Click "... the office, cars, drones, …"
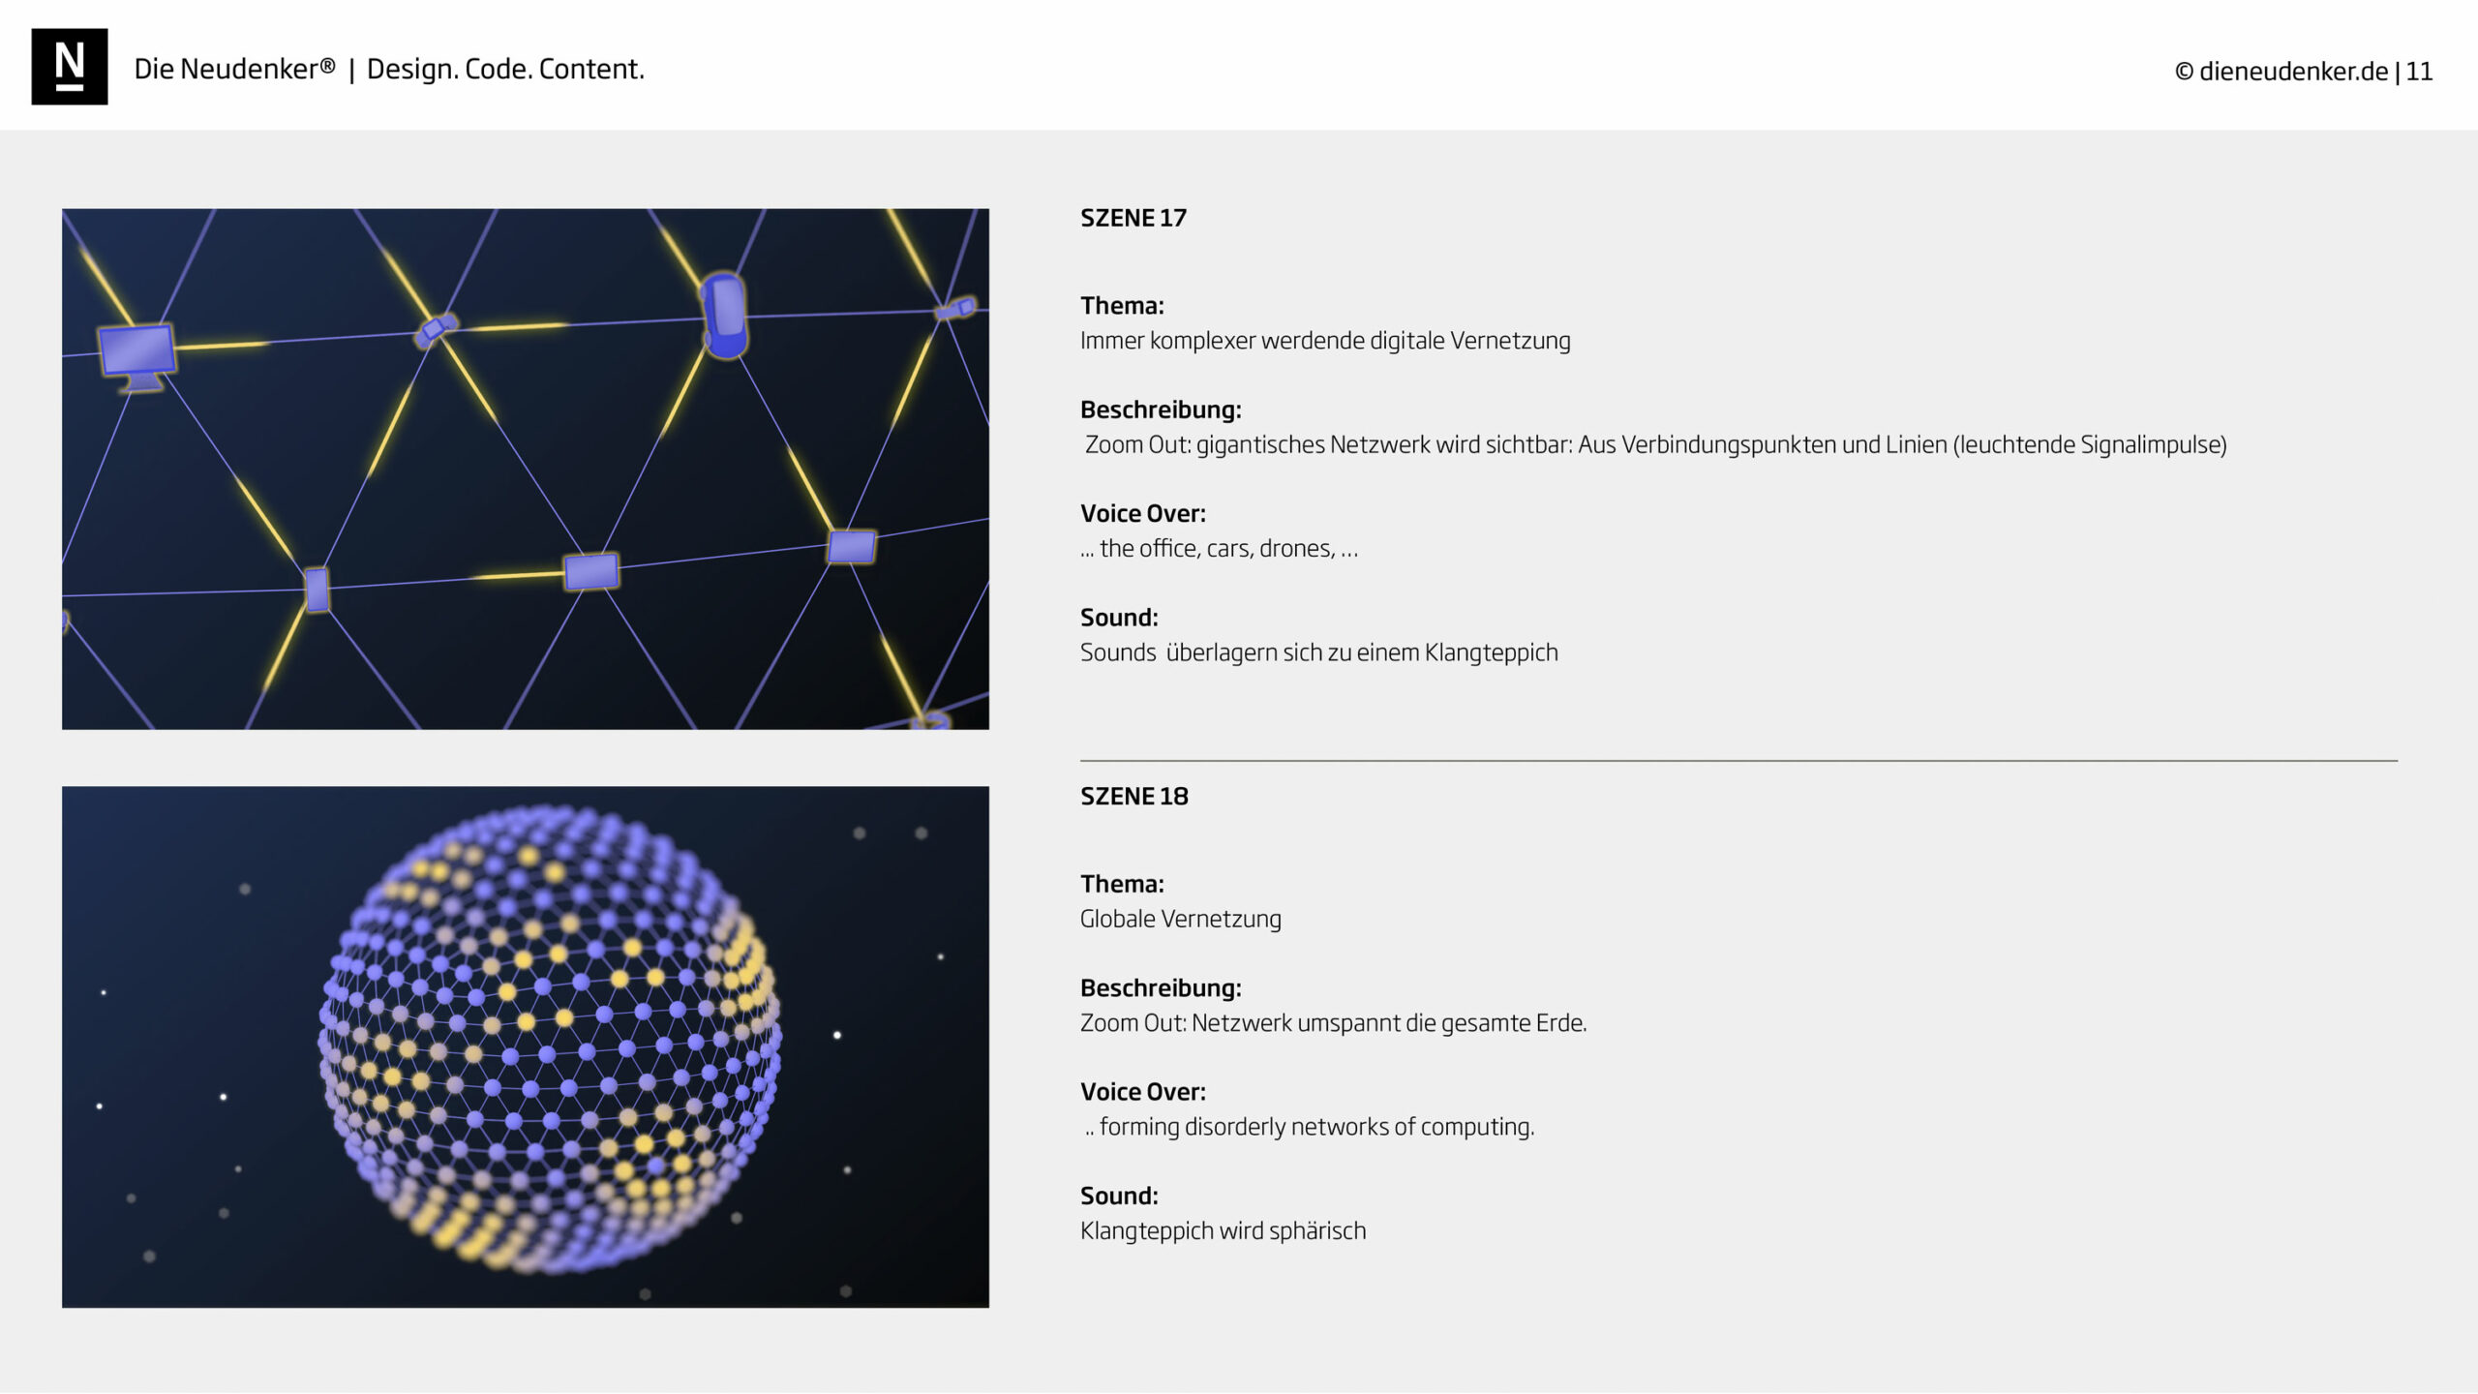This screenshot has width=2478, height=1394. coord(1220,549)
